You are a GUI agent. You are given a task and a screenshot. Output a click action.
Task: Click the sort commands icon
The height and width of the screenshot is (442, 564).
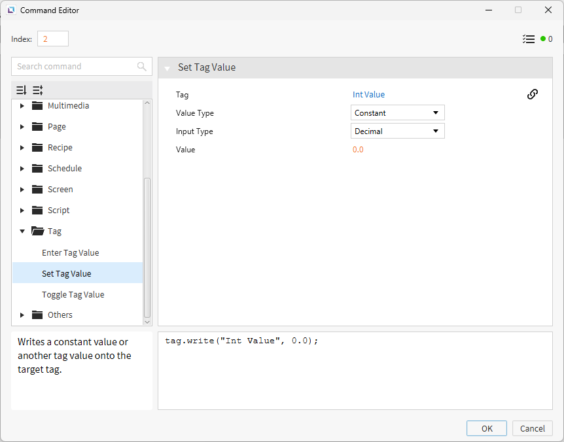pyautogui.click(x=21, y=90)
